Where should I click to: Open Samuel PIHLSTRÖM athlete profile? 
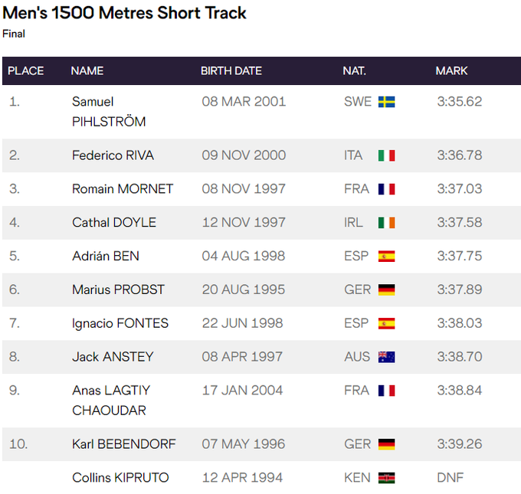coord(108,112)
